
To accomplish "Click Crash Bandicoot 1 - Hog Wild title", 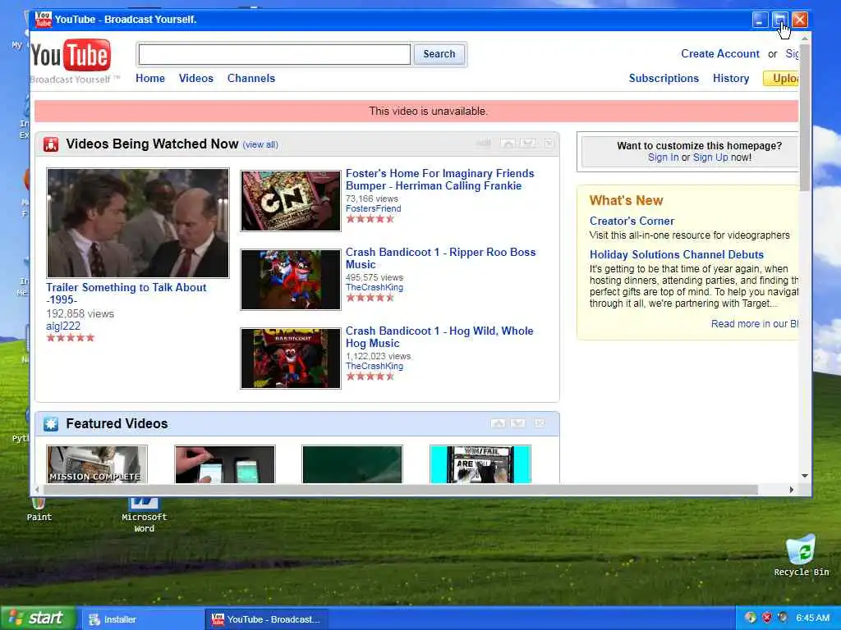I will [x=439, y=337].
